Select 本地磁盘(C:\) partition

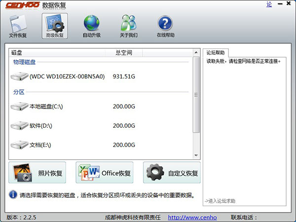46,107
